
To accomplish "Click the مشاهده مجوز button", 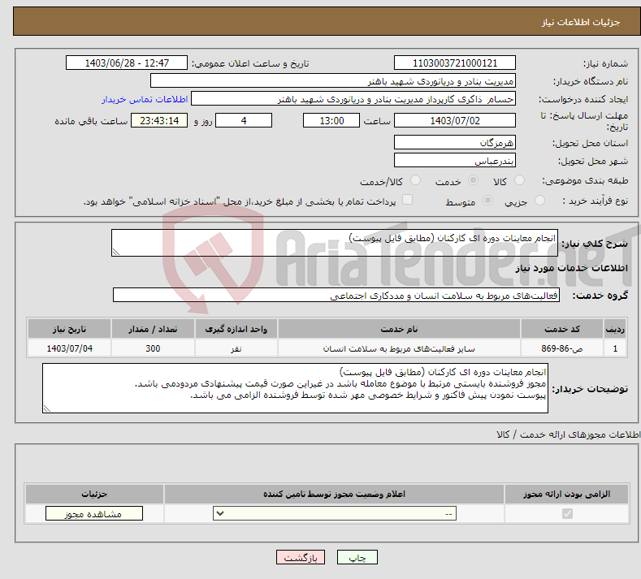I will (94, 513).
